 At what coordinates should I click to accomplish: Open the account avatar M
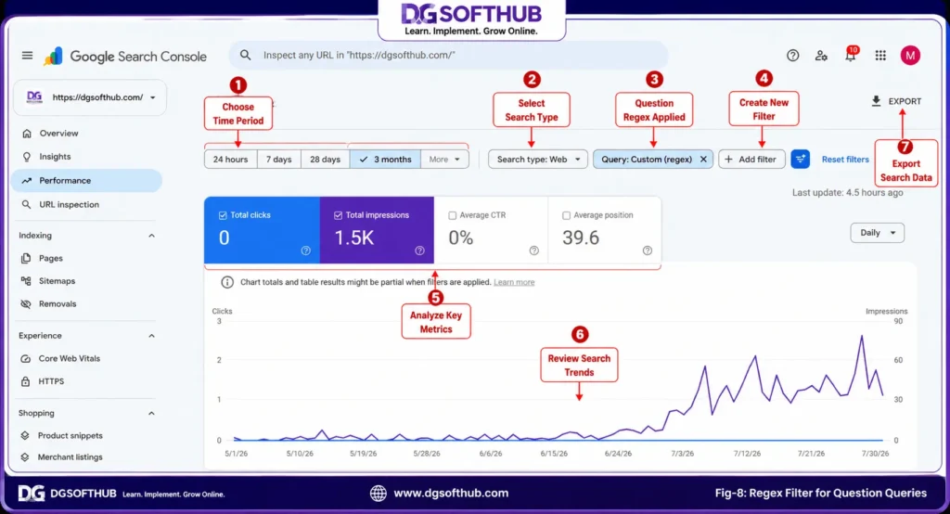click(x=910, y=56)
